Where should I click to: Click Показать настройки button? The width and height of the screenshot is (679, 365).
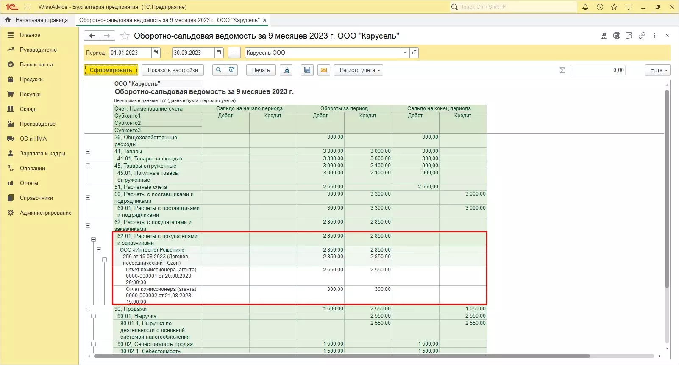173,70
